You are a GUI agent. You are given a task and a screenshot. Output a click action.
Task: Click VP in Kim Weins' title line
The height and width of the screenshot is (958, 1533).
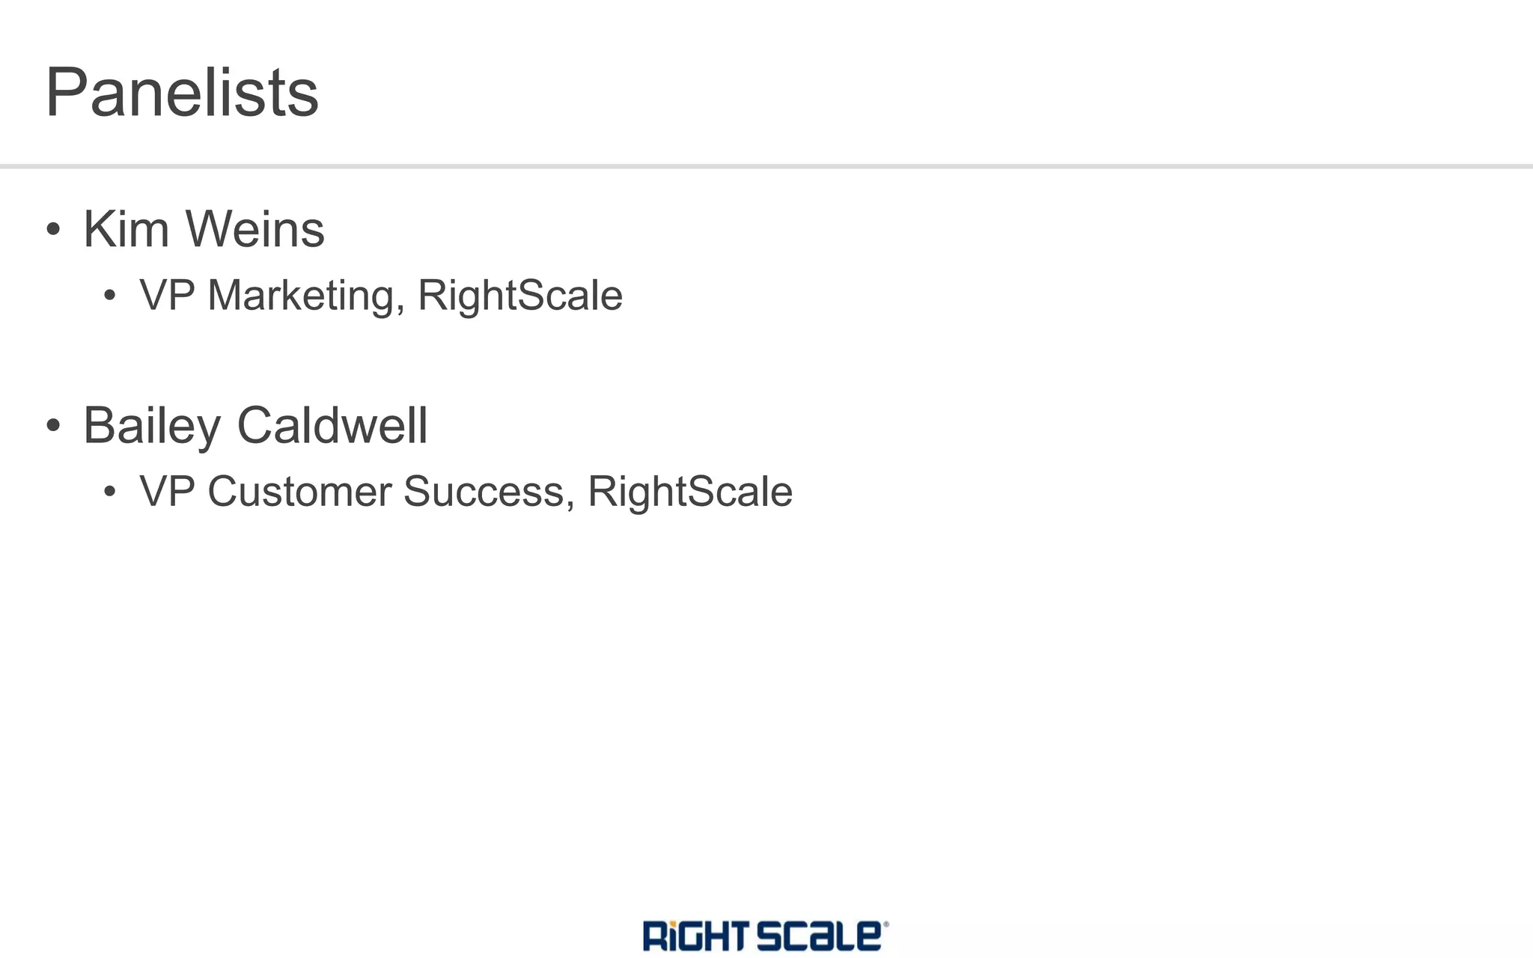pyautogui.click(x=167, y=295)
